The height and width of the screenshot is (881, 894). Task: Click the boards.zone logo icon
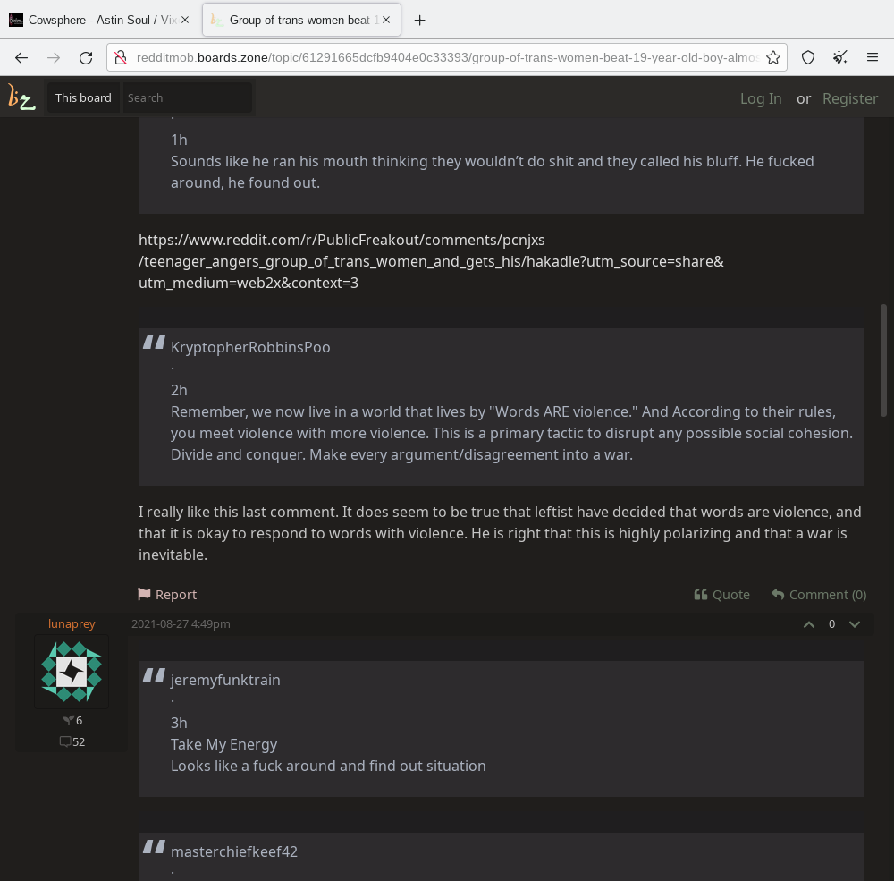tap(21, 97)
